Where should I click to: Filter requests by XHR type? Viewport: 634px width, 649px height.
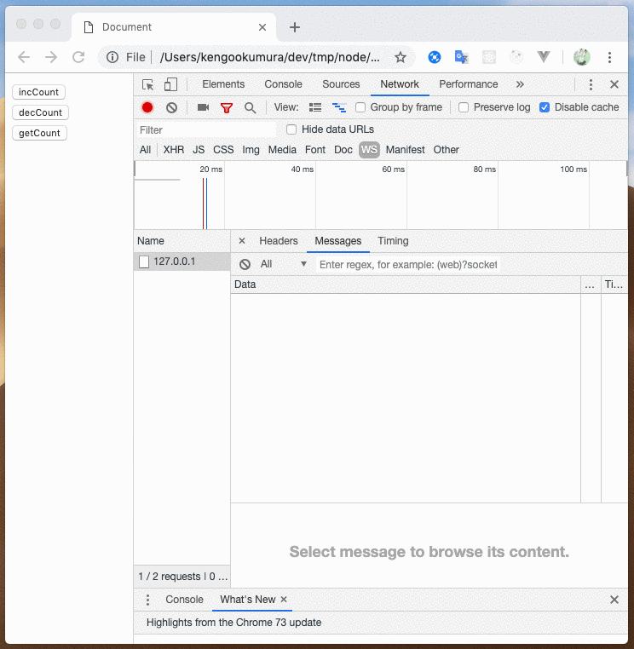174,150
